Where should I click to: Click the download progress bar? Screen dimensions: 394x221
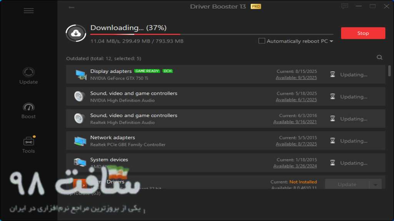(212, 34)
